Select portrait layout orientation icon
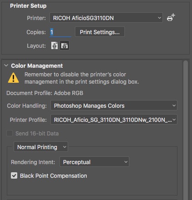192x200 pixels. (54, 45)
